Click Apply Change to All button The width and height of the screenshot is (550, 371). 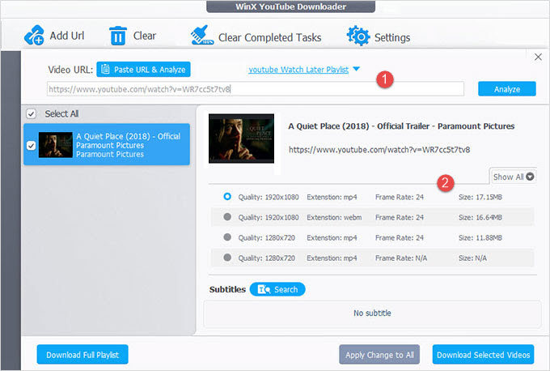coord(379,355)
